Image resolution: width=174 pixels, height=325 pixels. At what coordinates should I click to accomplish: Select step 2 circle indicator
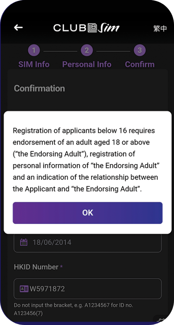pyautogui.click(x=87, y=50)
